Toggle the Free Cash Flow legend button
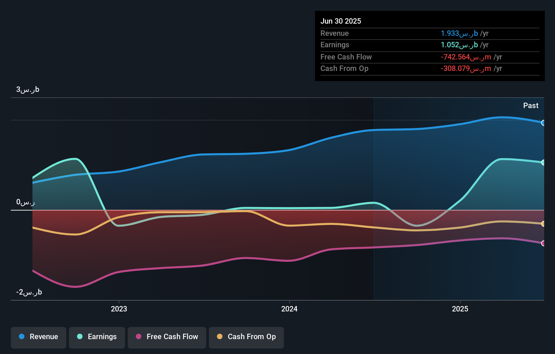Viewport: 555px width, 354px height. (x=167, y=337)
